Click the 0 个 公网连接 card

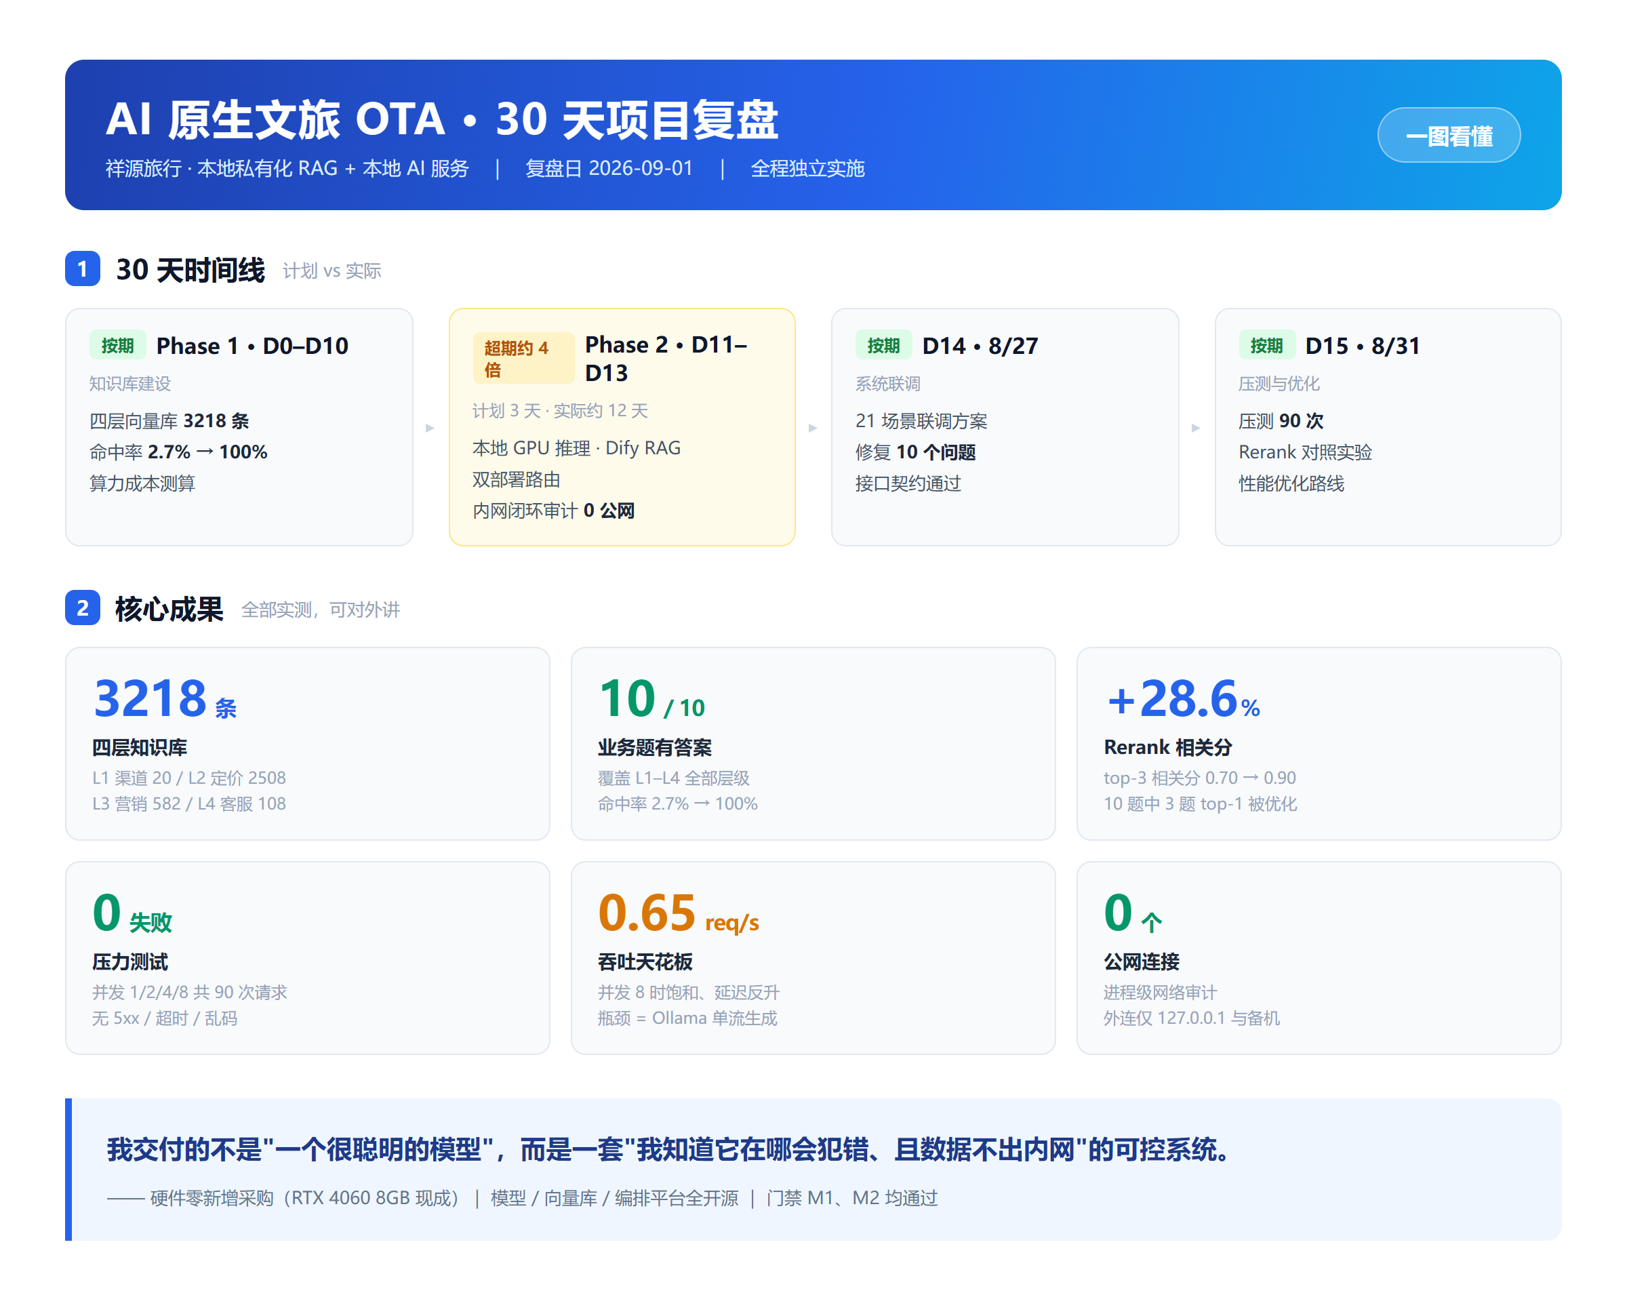1319,957
